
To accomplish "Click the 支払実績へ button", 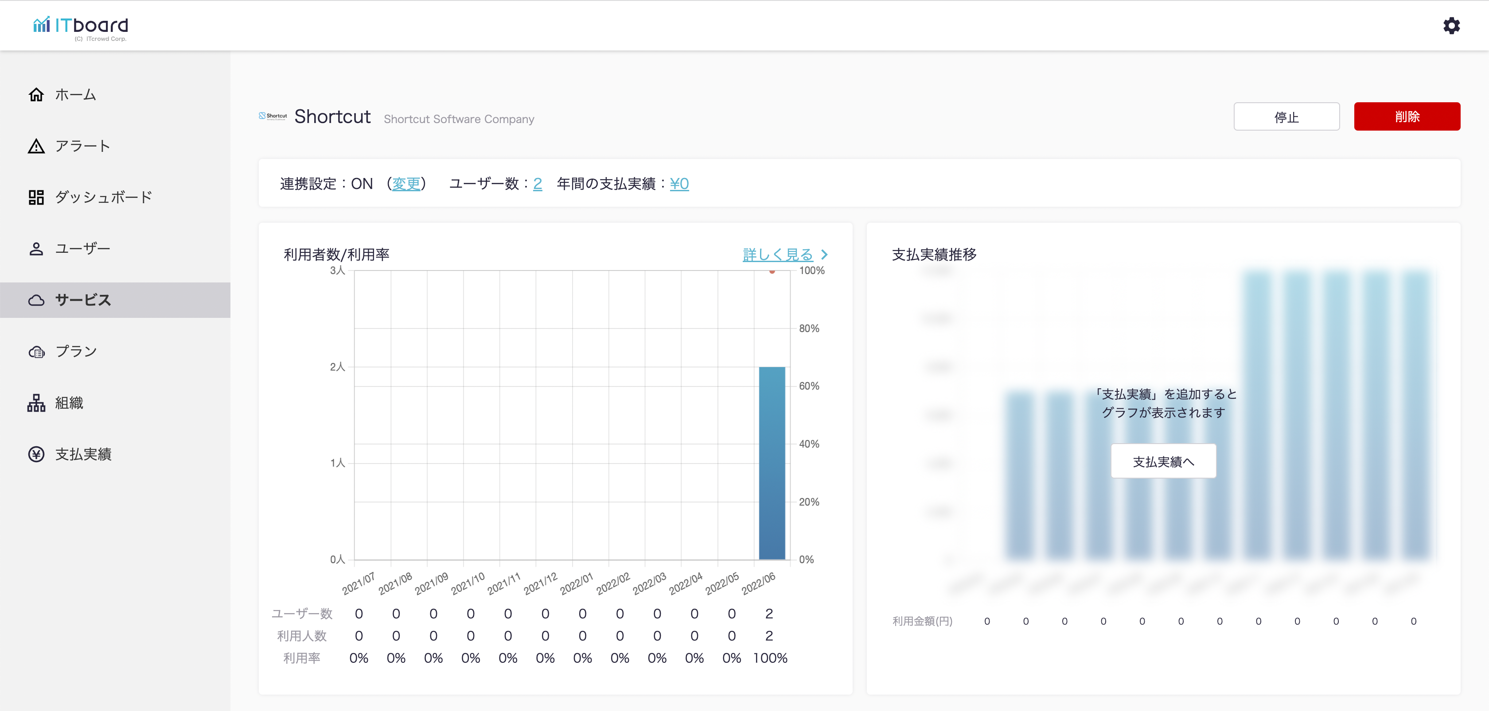I will tap(1163, 461).
